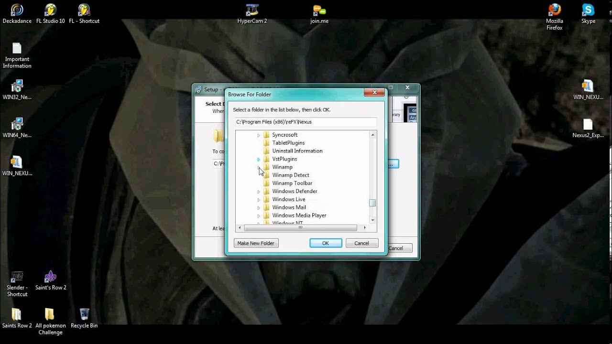Click the Winamp Toolbar folder icon
The height and width of the screenshot is (344, 612).
click(267, 183)
